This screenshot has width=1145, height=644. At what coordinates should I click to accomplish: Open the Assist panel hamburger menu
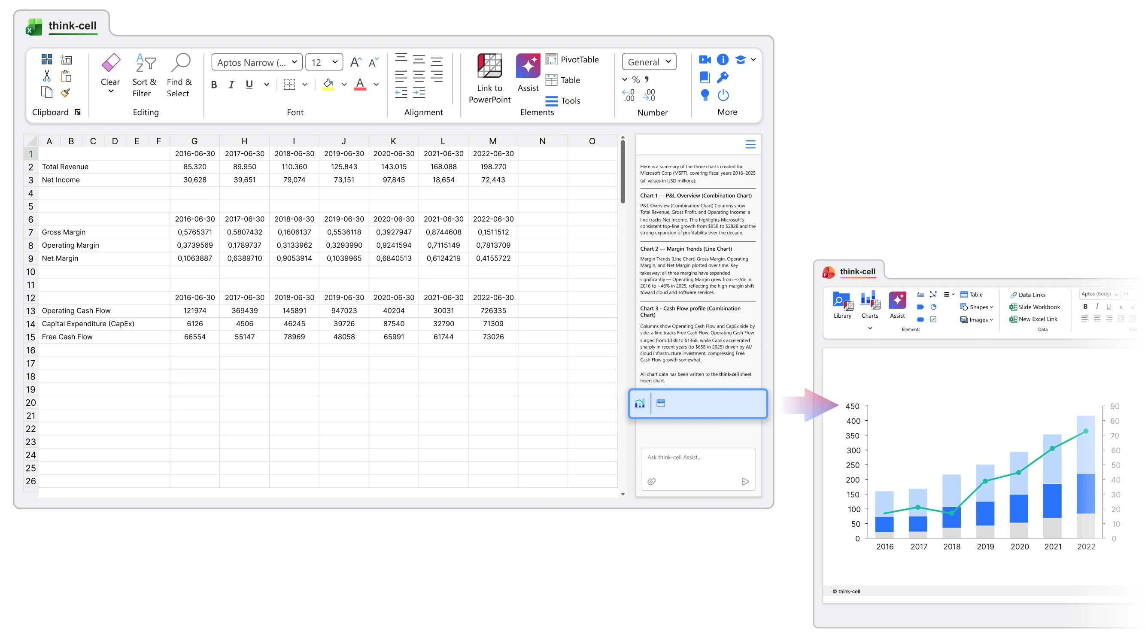pos(750,144)
